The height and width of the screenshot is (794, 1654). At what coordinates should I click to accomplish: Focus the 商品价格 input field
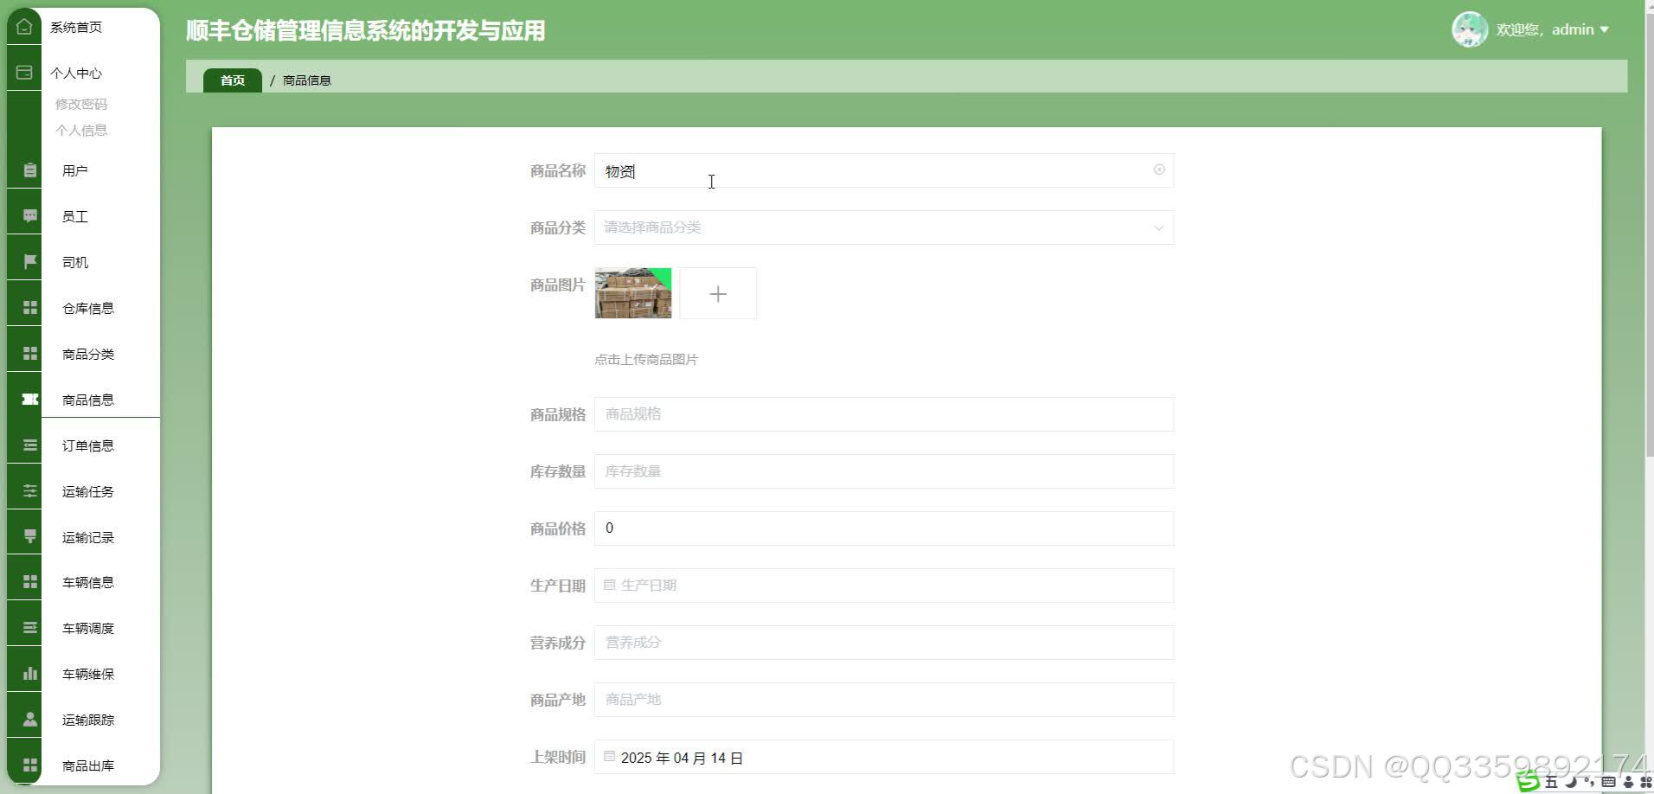point(884,528)
